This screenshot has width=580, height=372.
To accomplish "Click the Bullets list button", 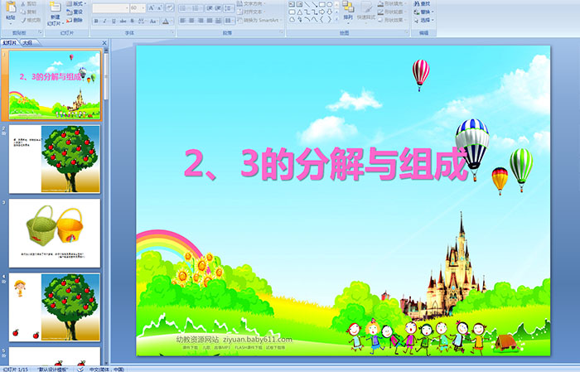I will click(184, 8).
